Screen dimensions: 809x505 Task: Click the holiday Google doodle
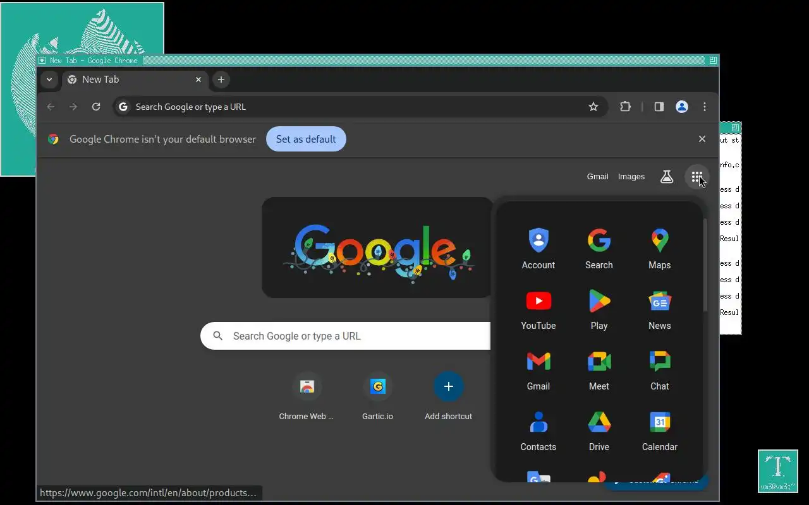(377, 247)
